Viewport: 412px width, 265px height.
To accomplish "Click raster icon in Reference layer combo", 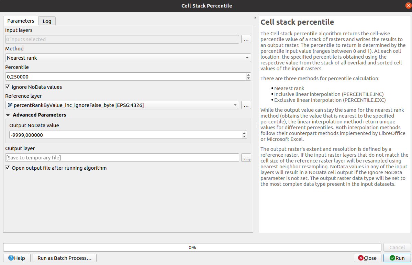I will (10, 105).
